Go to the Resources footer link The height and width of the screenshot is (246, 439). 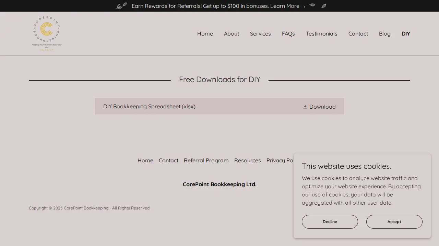tap(248, 160)
